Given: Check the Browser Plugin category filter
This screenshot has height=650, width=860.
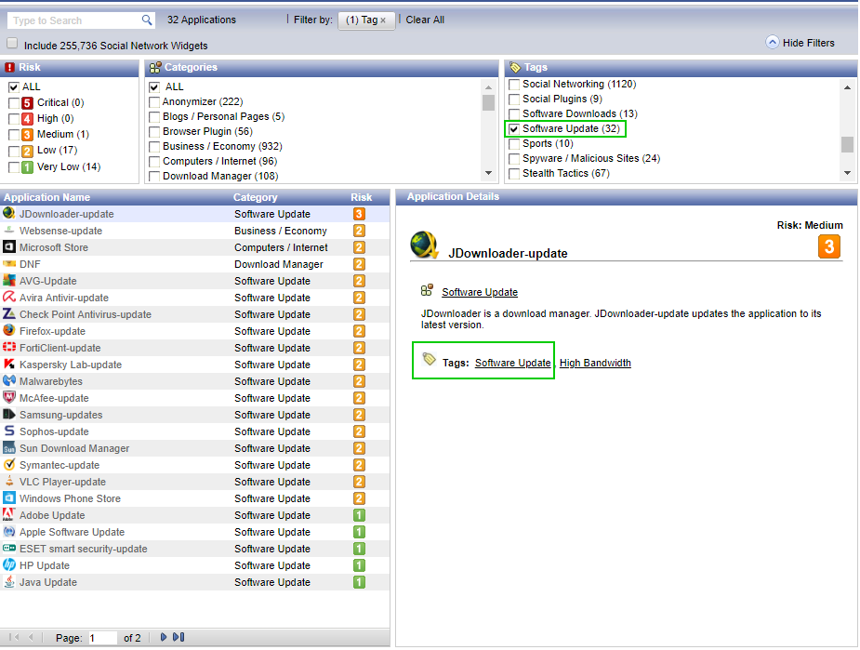Looking at the screenshot, I should (154, 132).
